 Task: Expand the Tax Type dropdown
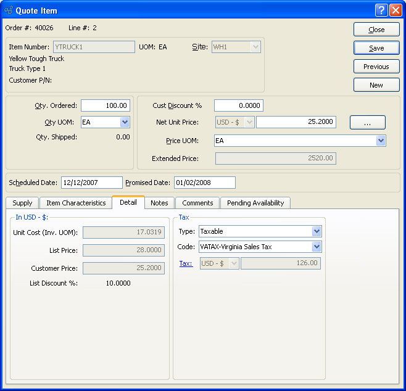[317, 231]
